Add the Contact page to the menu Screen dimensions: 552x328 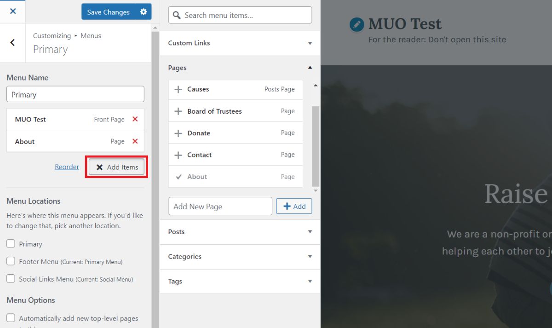178,155
